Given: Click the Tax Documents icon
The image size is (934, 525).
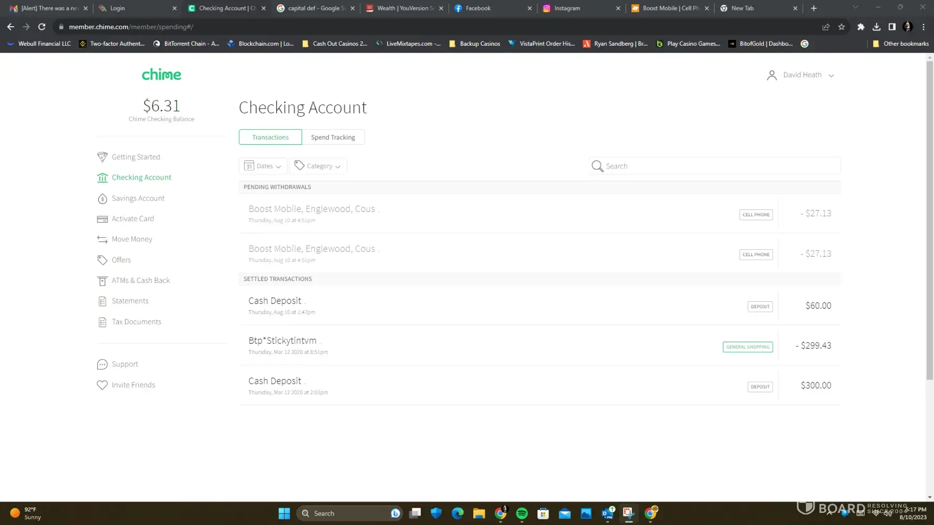Looking at the screenshot, I should click(x=102, y=322).
